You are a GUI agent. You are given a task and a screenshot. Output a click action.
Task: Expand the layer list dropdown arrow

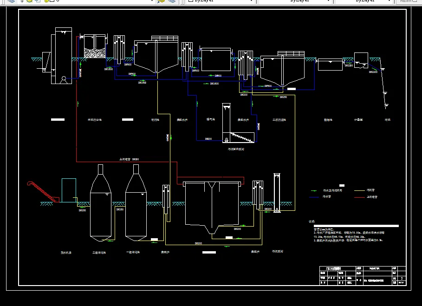pos(152,1)
